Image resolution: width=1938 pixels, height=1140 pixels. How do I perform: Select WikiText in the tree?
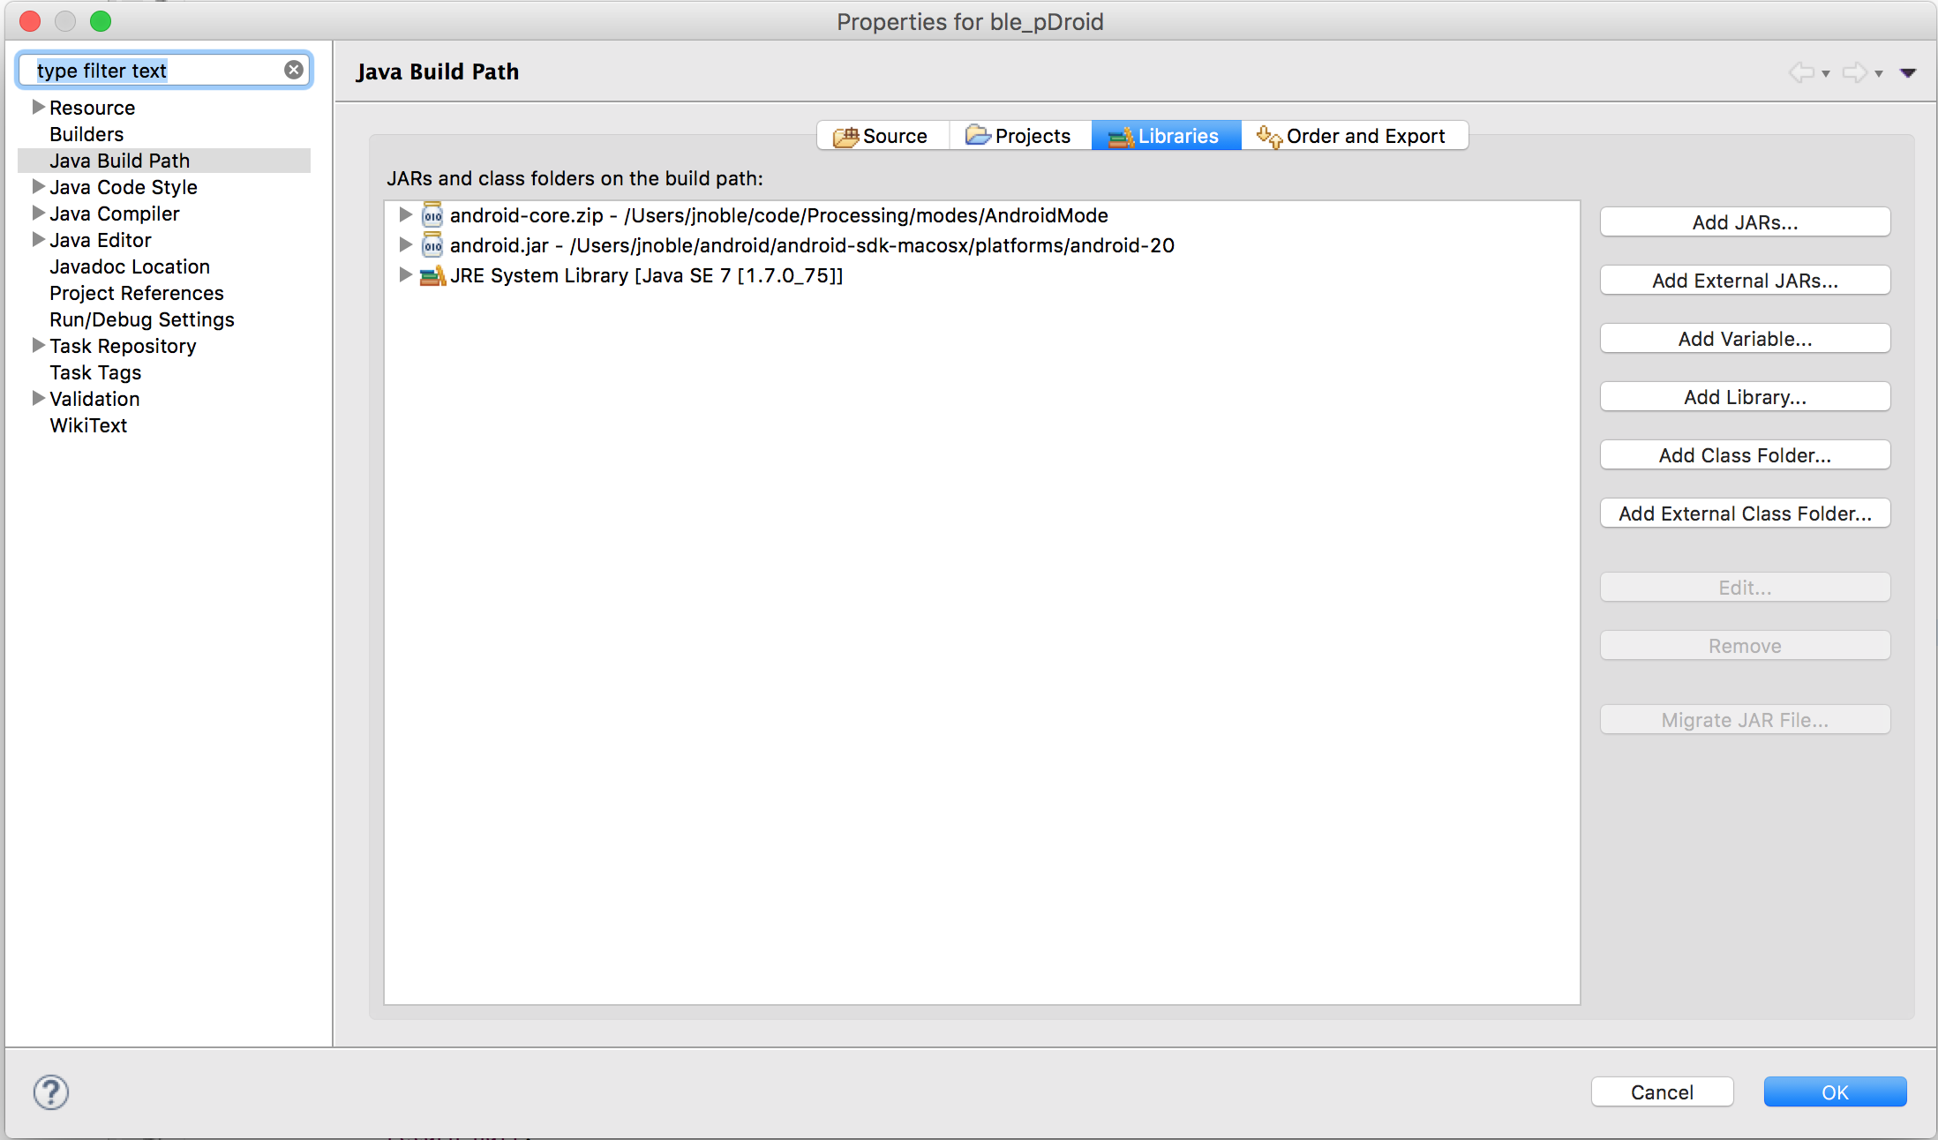[88, 425]
